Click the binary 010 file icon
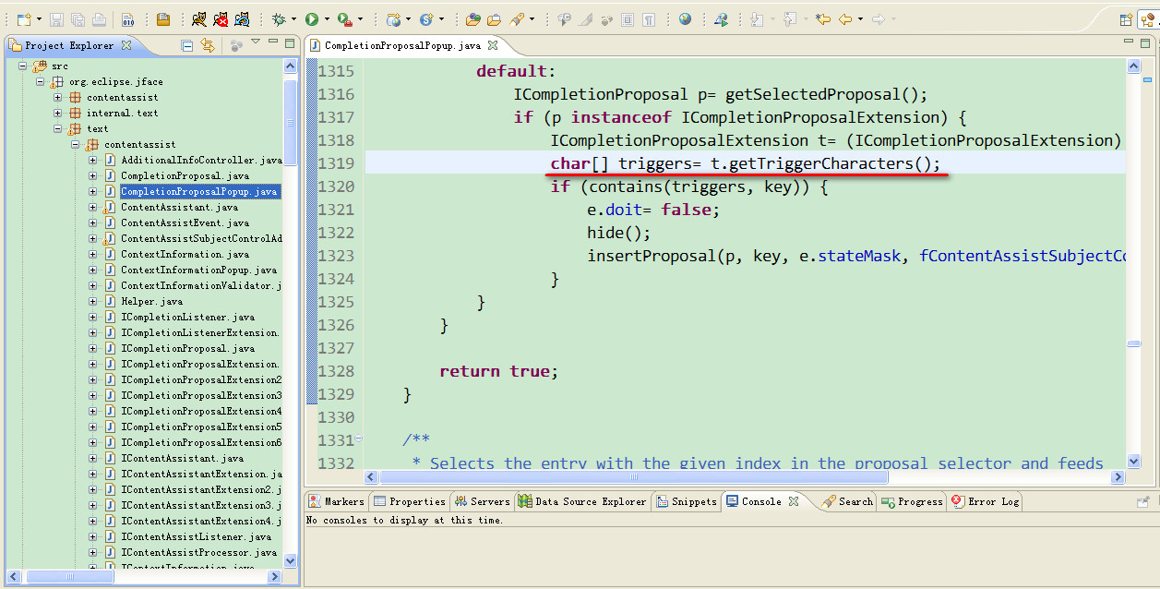Image resolution: width=1160 pixels, height=589 pixels. point(127,18)
